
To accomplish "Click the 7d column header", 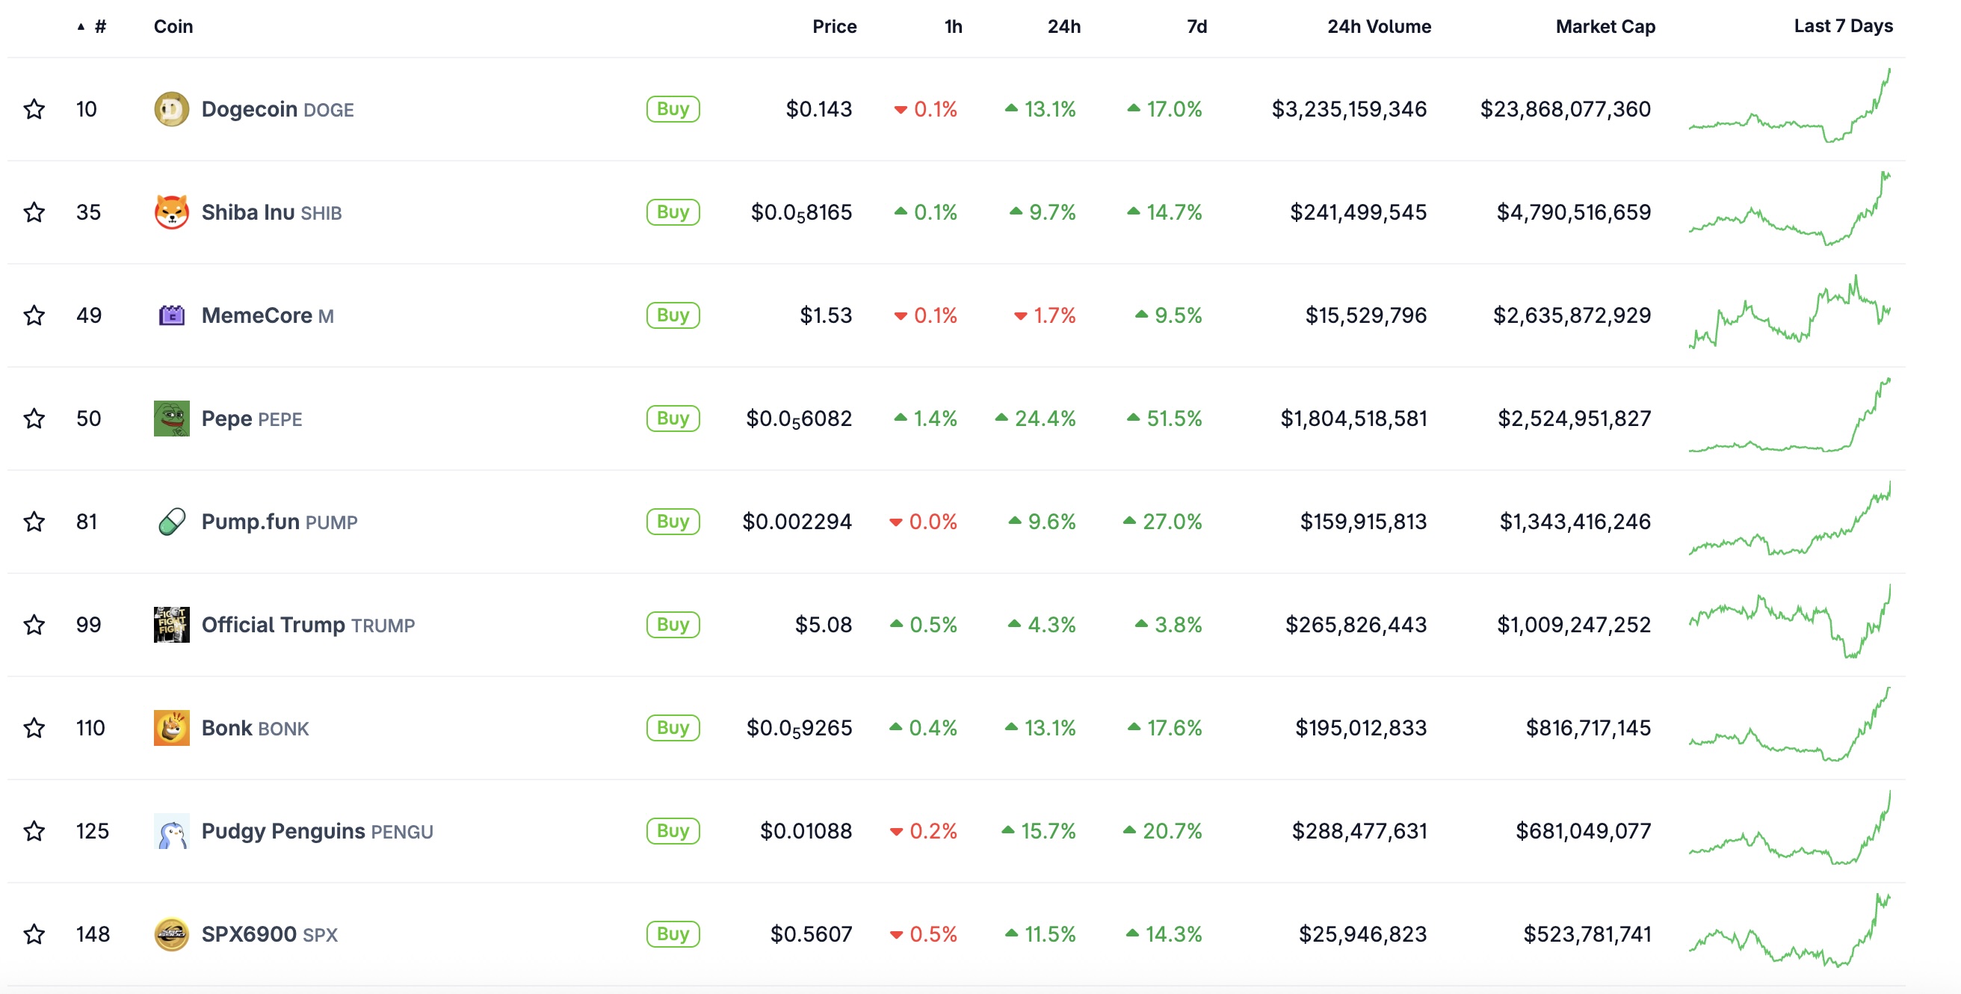I will point(1196,27).
